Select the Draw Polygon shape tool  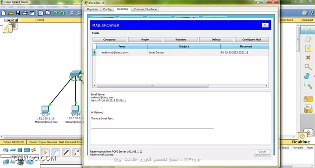(307, 76)
